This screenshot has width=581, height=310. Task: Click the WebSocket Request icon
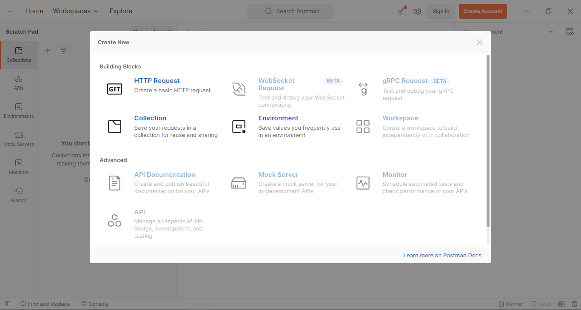pos(239,89)
